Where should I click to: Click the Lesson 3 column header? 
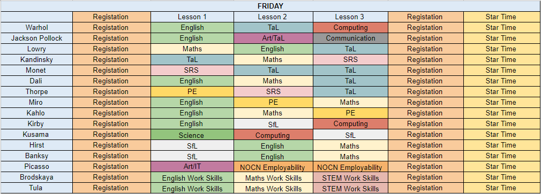pyautogui.click(x=350, y=17)
